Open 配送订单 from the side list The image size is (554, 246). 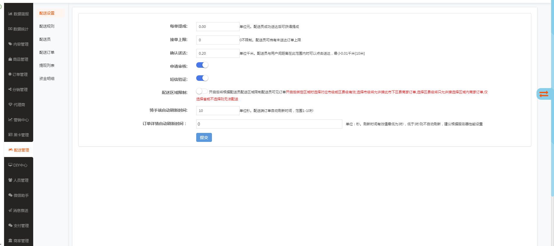click(x=47, y=52)
